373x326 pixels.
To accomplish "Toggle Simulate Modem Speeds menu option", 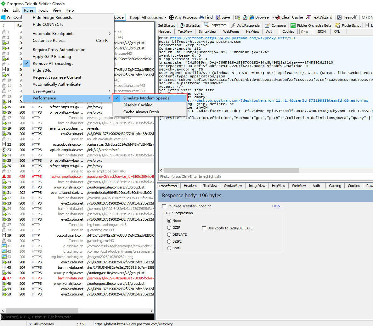I will [150, 98].
